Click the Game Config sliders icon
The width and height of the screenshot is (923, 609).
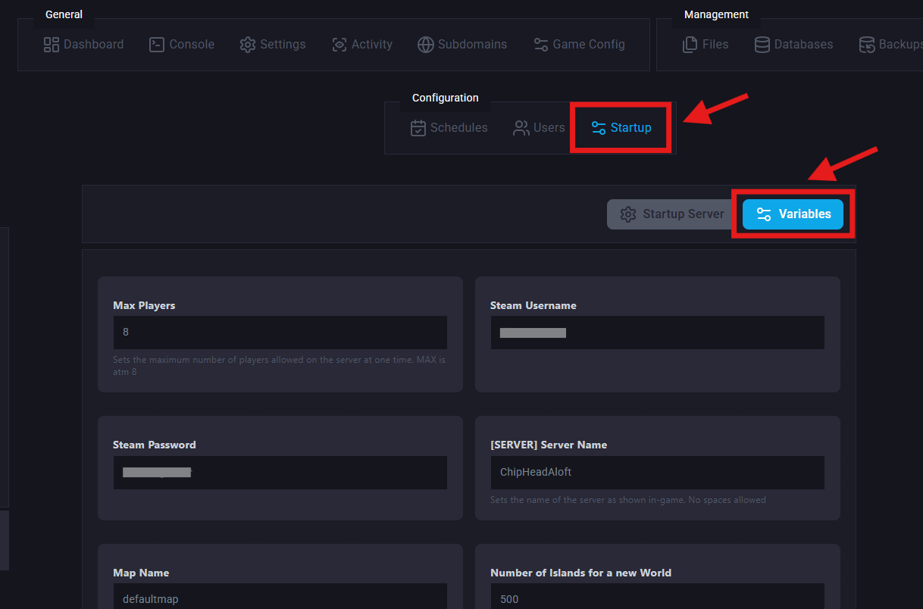click(x=541, y=45)
